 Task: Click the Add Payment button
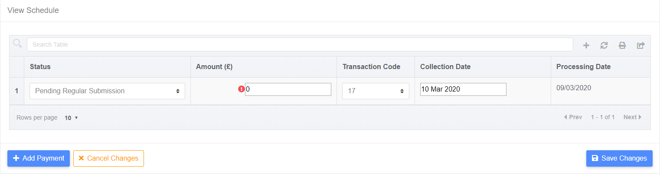(39, 158)
